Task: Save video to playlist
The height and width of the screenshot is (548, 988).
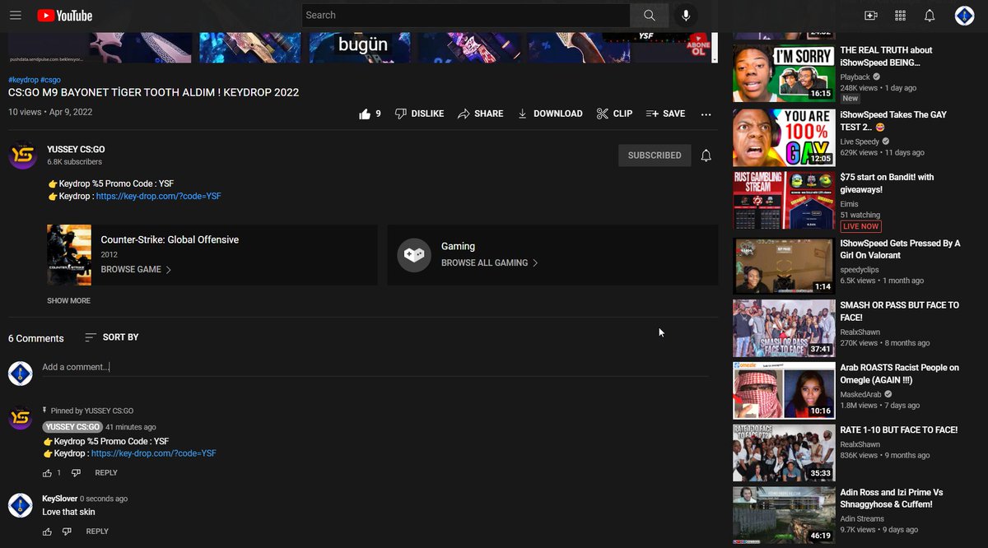Action: click(x=665, y=114)
